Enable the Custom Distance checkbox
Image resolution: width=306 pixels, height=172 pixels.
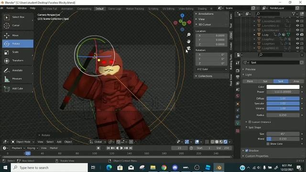(x=250, y=122)
